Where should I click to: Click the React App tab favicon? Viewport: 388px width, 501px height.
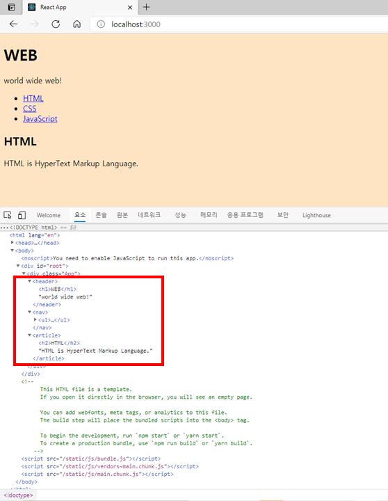pyautogui.click(x=31, y=7)
